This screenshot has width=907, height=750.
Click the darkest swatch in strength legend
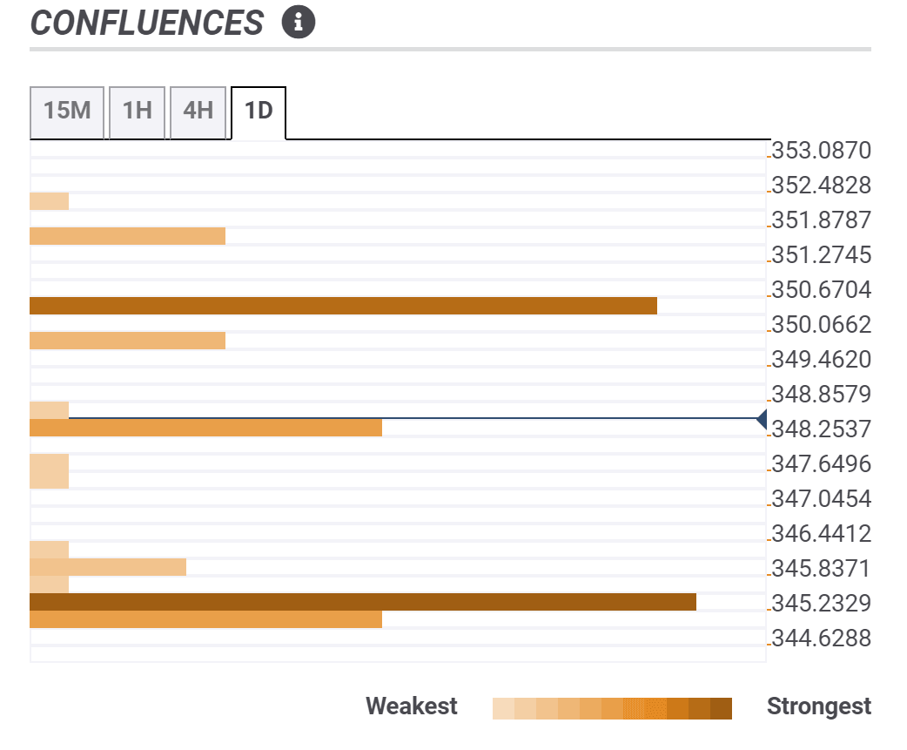pos(721,707)
